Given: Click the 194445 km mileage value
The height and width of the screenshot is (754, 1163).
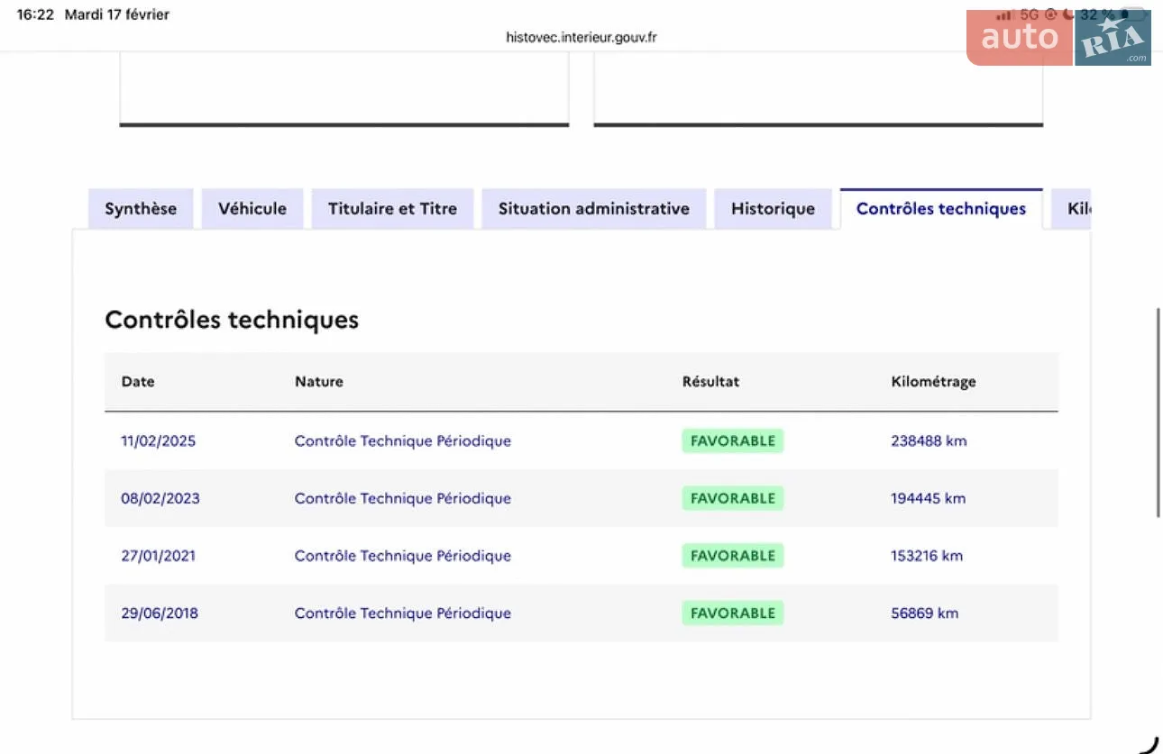Looking at the screenshot, I should [x=928, y=498].
